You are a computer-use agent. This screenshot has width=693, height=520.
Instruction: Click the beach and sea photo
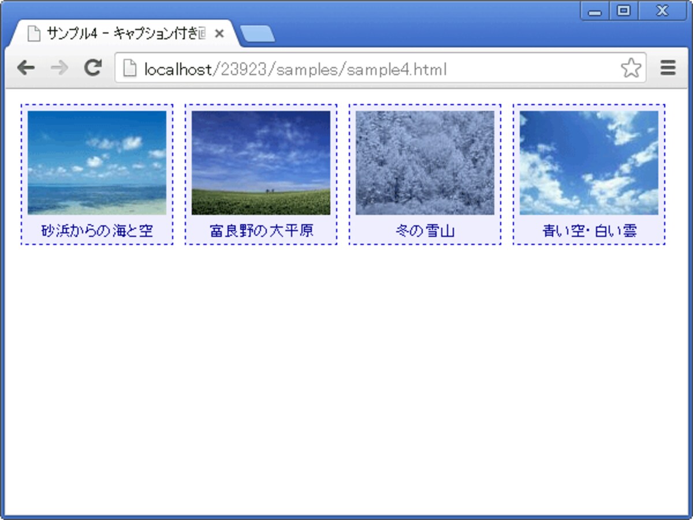click(x=97, y=163)
